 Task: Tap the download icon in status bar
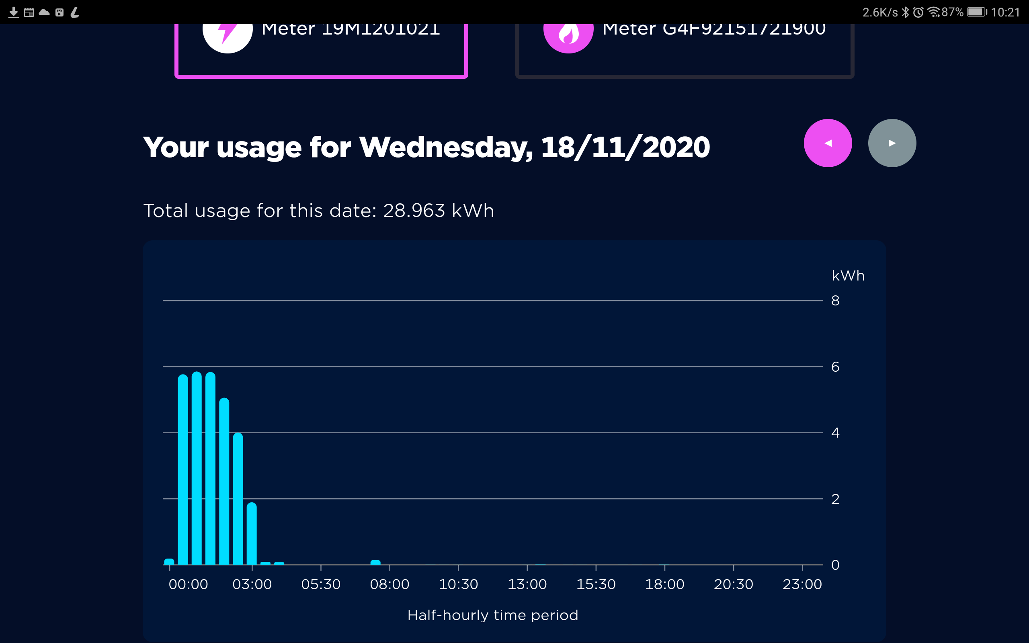14,12
